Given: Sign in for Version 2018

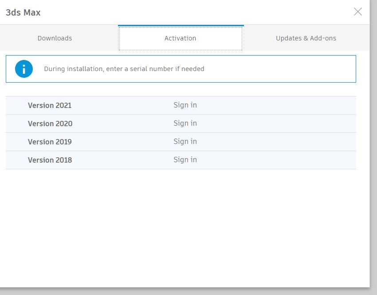Looking at the screenshot, I should tap(185, 159).
